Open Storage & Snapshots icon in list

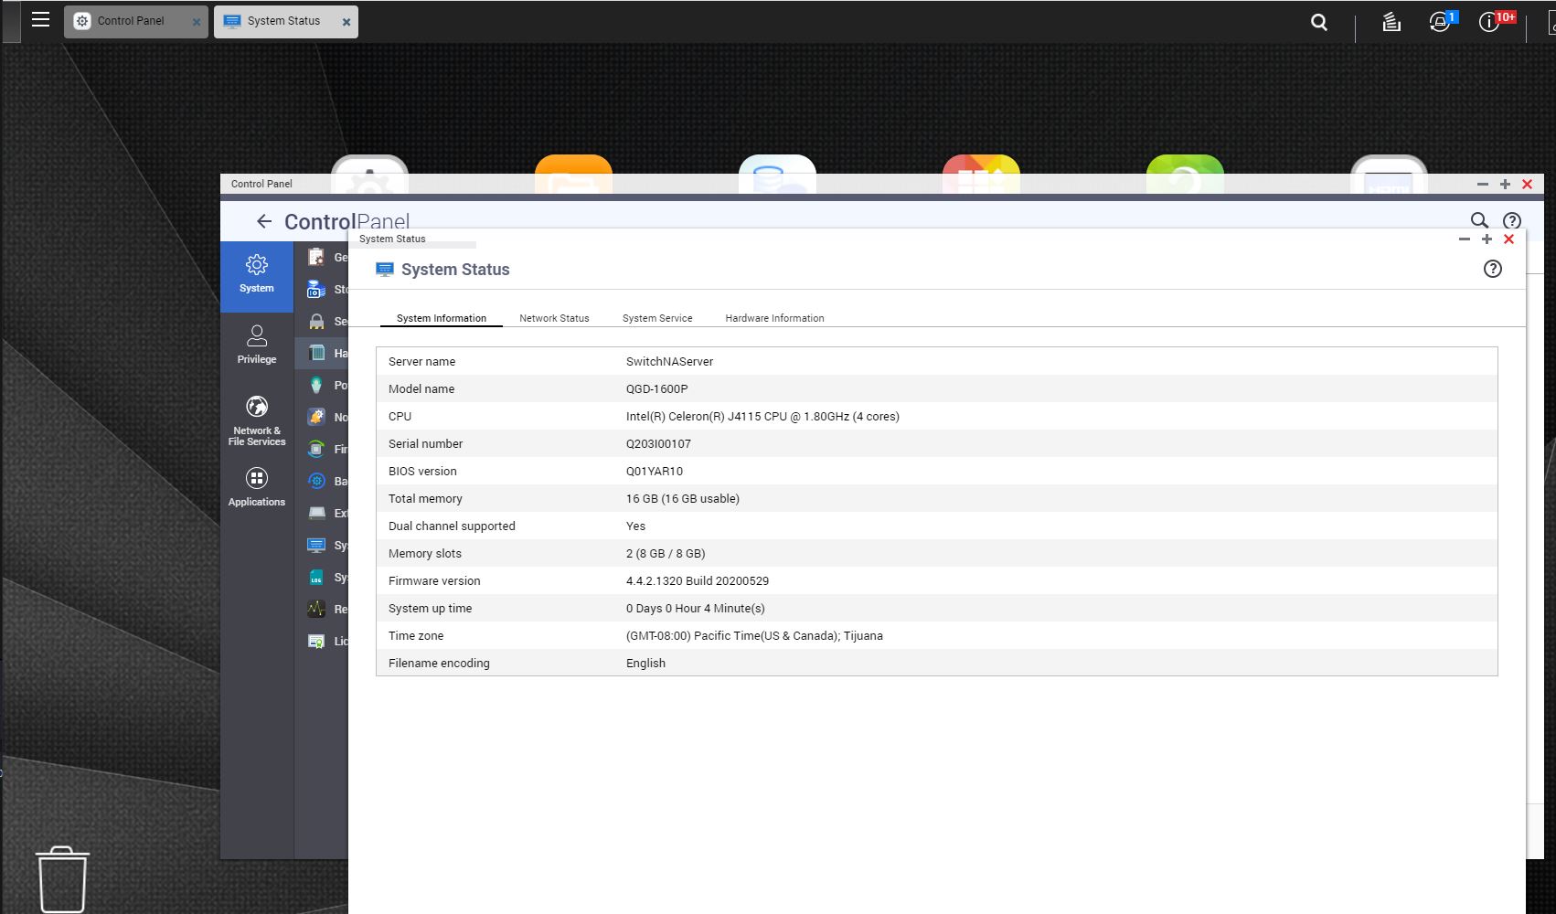[316, 290]
